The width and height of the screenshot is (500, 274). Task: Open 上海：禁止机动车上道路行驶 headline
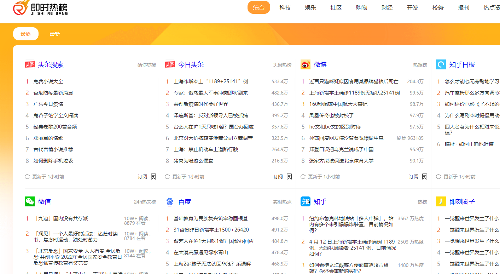click(x=206, y=149)
